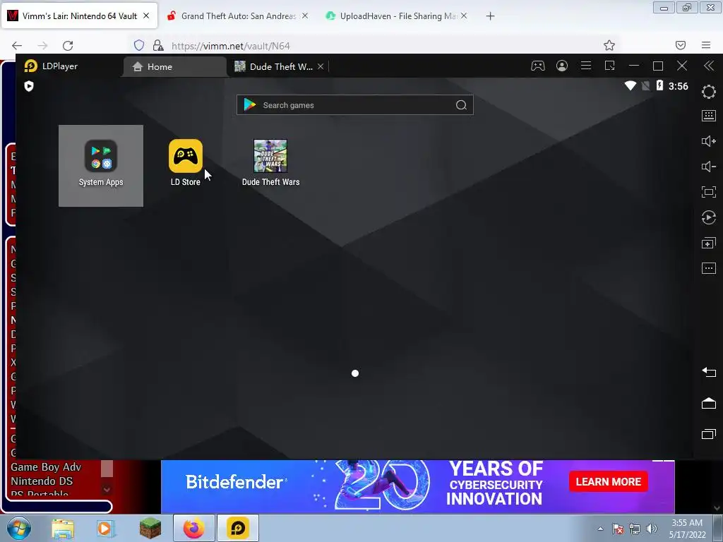Close the Dude Theft Wars tab
Screen dimensions: 723x542
[321, 67]
